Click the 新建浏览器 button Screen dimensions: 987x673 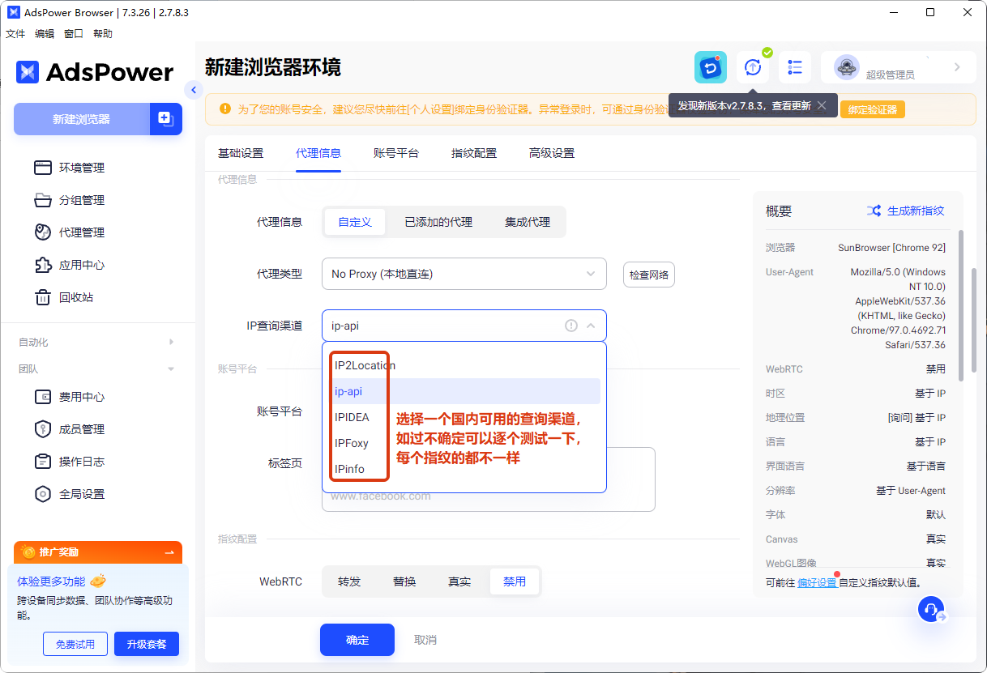81,119
